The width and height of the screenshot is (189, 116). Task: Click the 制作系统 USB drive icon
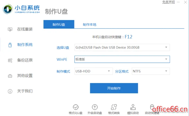[10, 45]
